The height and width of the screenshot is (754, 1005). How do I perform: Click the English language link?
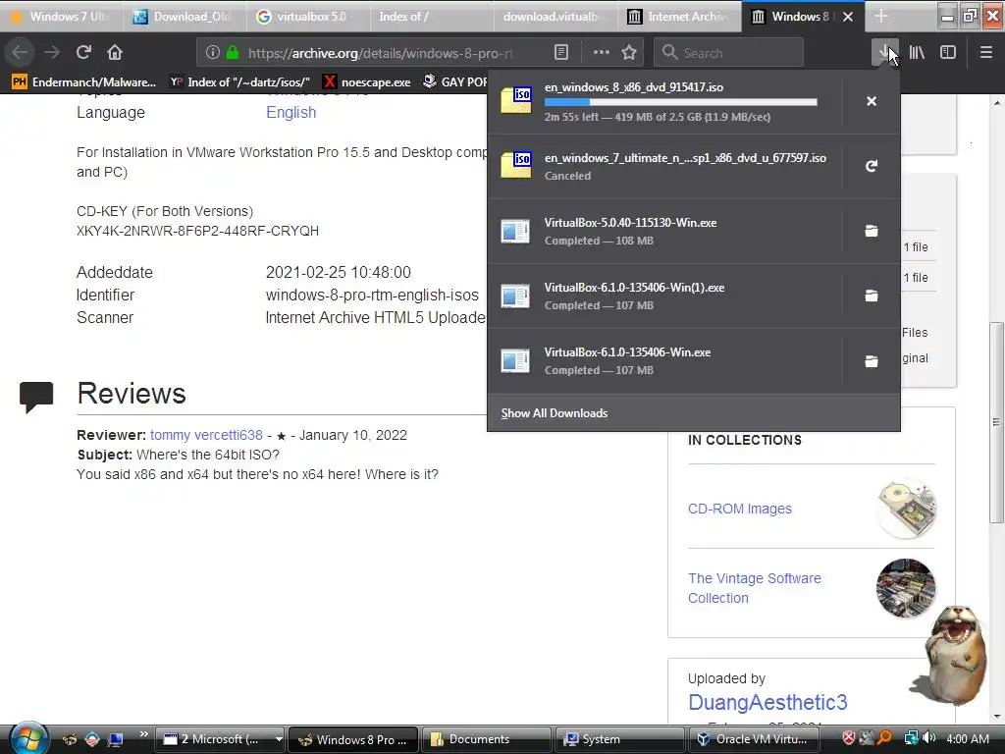pos(291,112)
